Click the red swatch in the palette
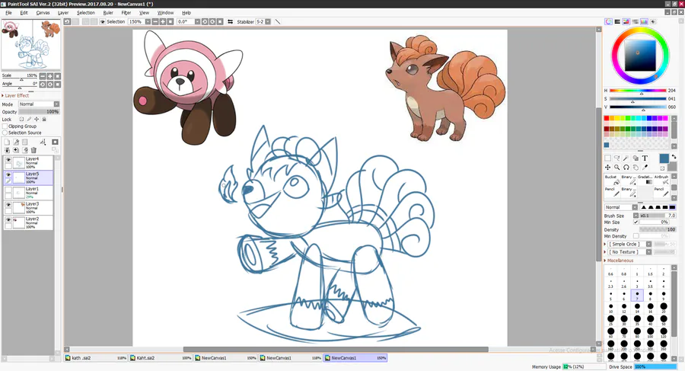Image resolution: width=685 pixels, height=371 pixels. 607,118
